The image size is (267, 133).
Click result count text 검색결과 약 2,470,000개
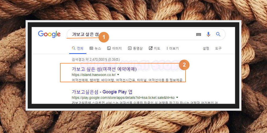coord(96,59)
